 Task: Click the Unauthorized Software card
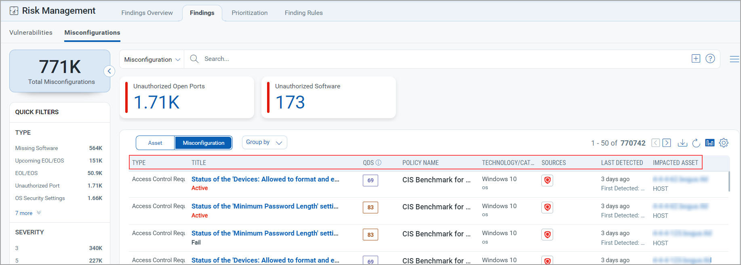(x=328, y=97)
